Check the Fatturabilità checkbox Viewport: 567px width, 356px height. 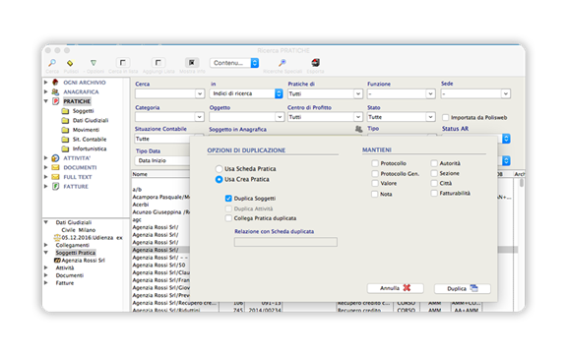(434, 193)
